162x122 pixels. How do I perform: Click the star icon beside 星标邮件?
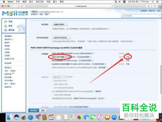[x=13, y=39]
